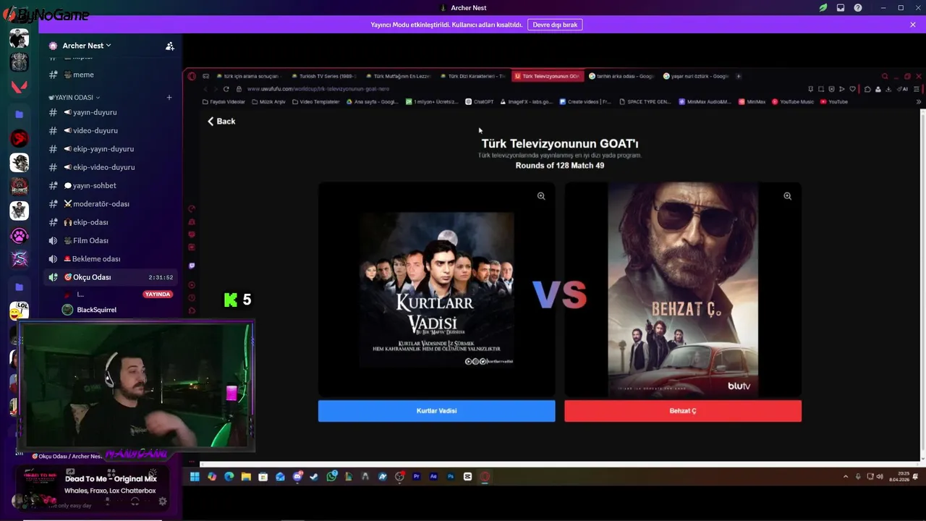Open a new browser tab
The width and height of the screenshot is (926, 521).
(738, 76)
